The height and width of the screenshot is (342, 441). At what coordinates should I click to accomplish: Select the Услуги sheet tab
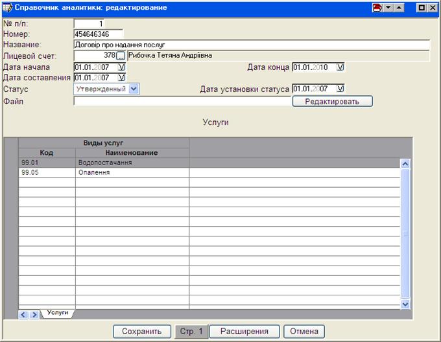coord(58,313)
